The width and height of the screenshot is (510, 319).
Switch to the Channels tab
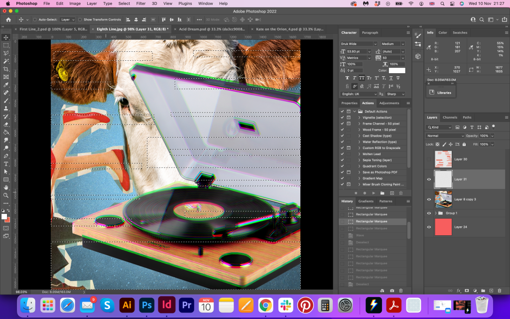click(450, 118)
